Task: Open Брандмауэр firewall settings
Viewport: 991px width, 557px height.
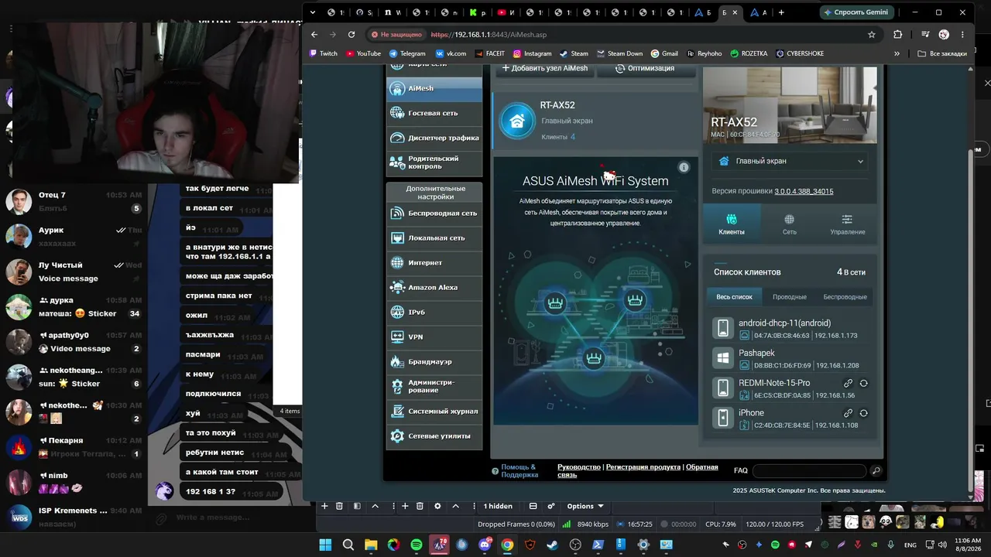Action: pyautogui.click(x=434, y=361)
